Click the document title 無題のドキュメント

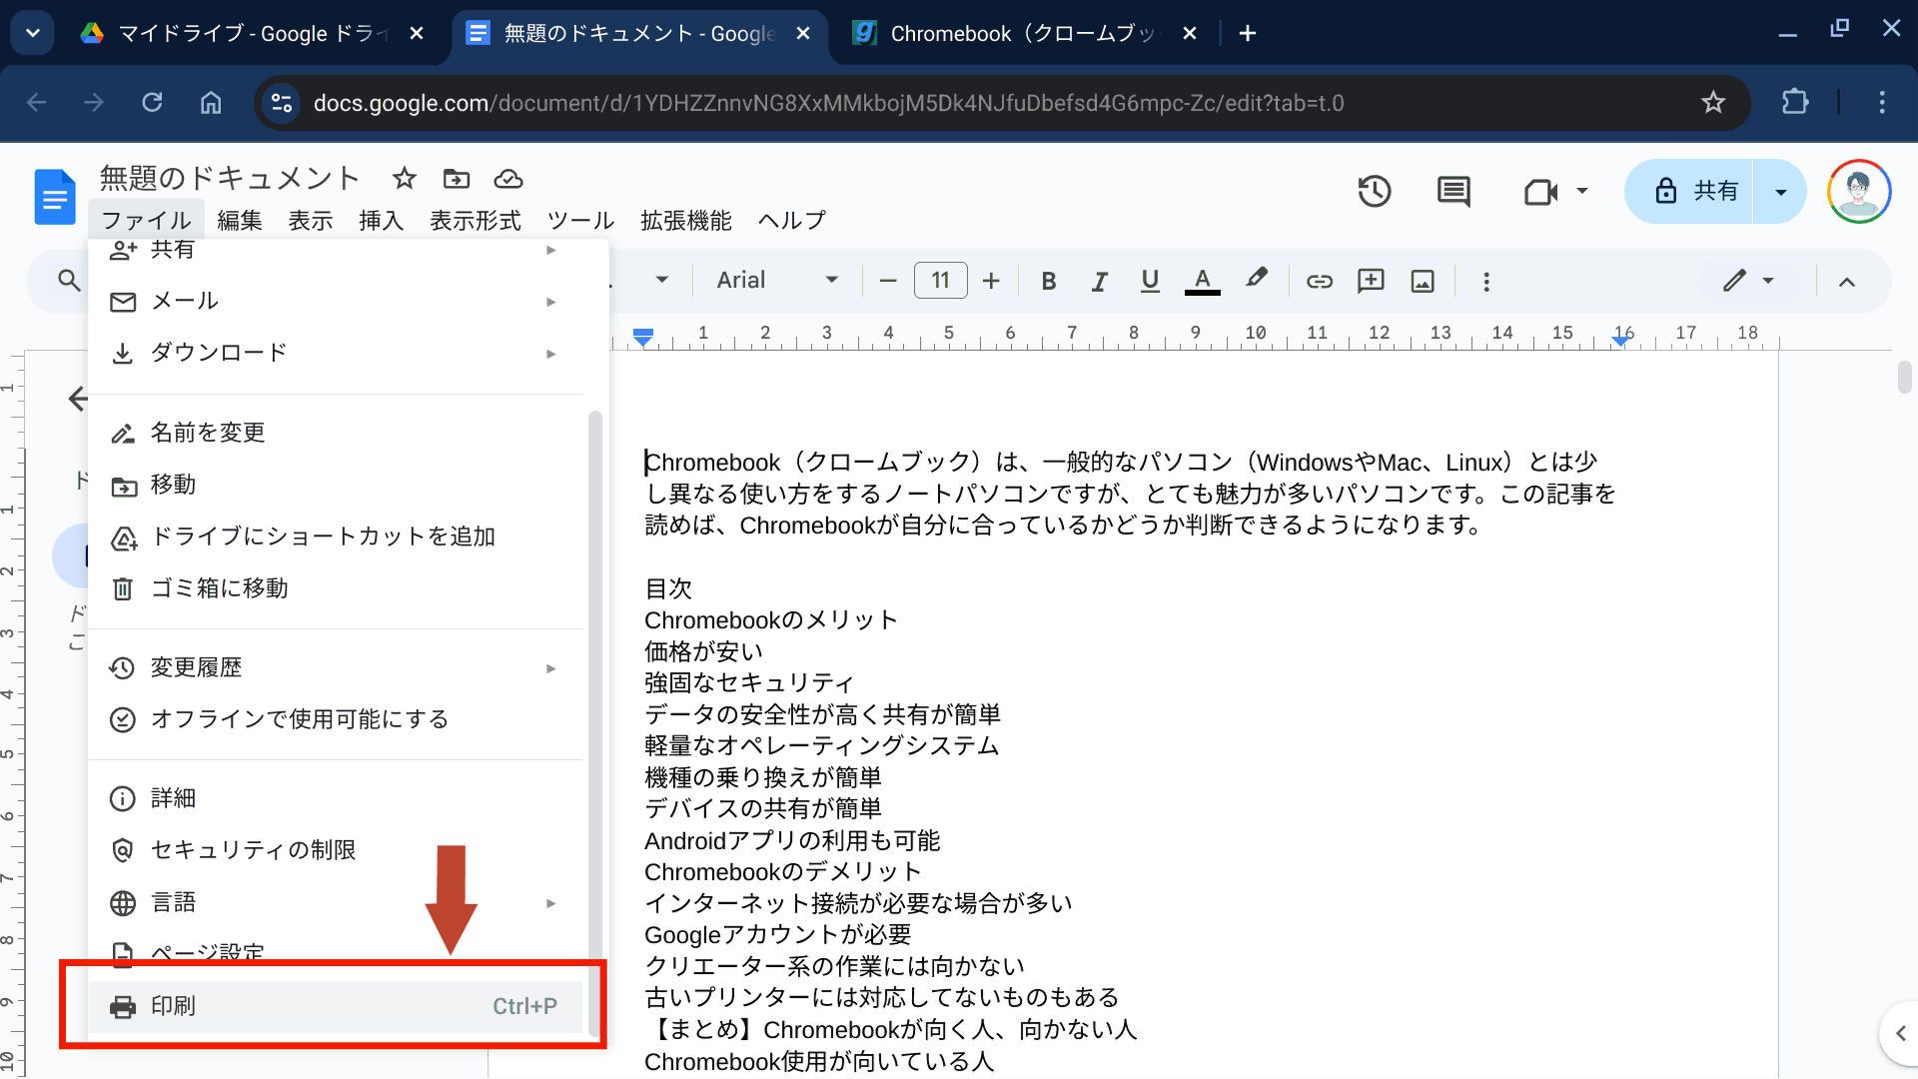231,178
